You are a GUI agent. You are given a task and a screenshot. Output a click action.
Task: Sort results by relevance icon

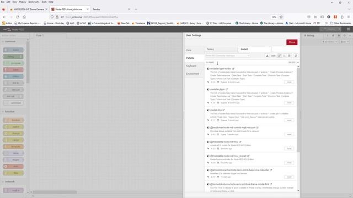click(280, 56)
